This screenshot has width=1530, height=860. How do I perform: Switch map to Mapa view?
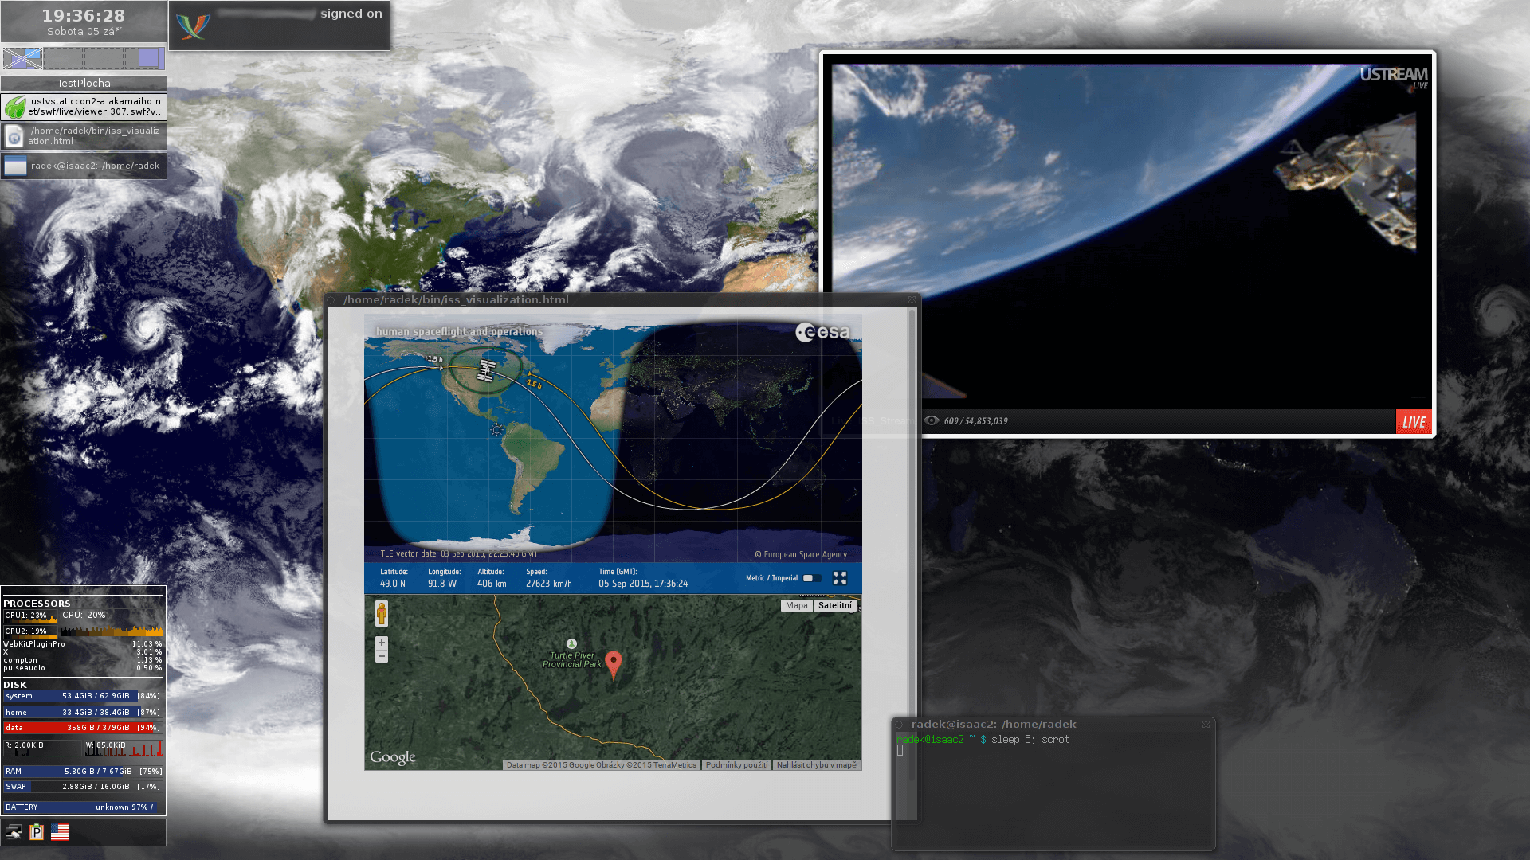(x=796, y=605)
